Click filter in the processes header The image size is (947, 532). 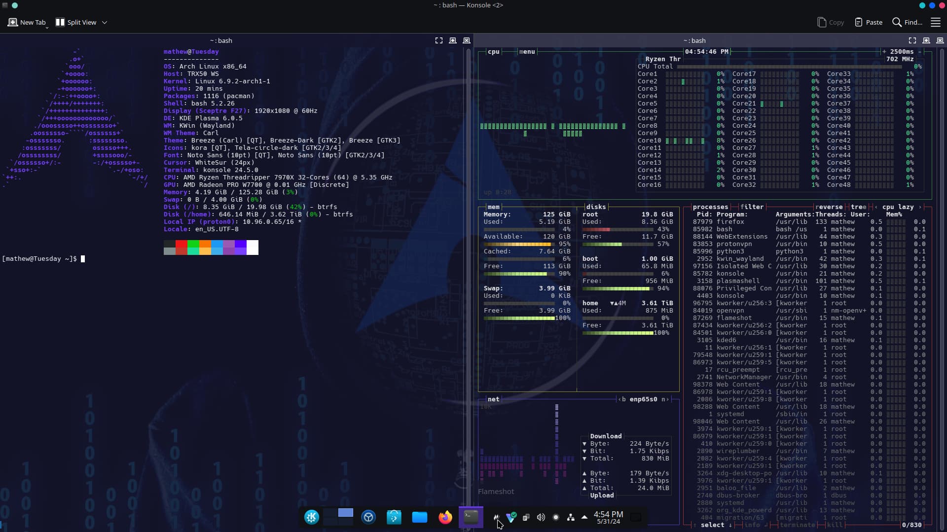pos(752,207)
